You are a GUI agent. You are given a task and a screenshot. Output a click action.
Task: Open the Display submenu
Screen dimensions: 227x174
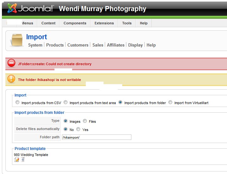pos(136,45)
